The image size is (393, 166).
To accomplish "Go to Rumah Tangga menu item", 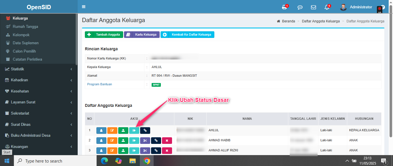I will [25, 27].
